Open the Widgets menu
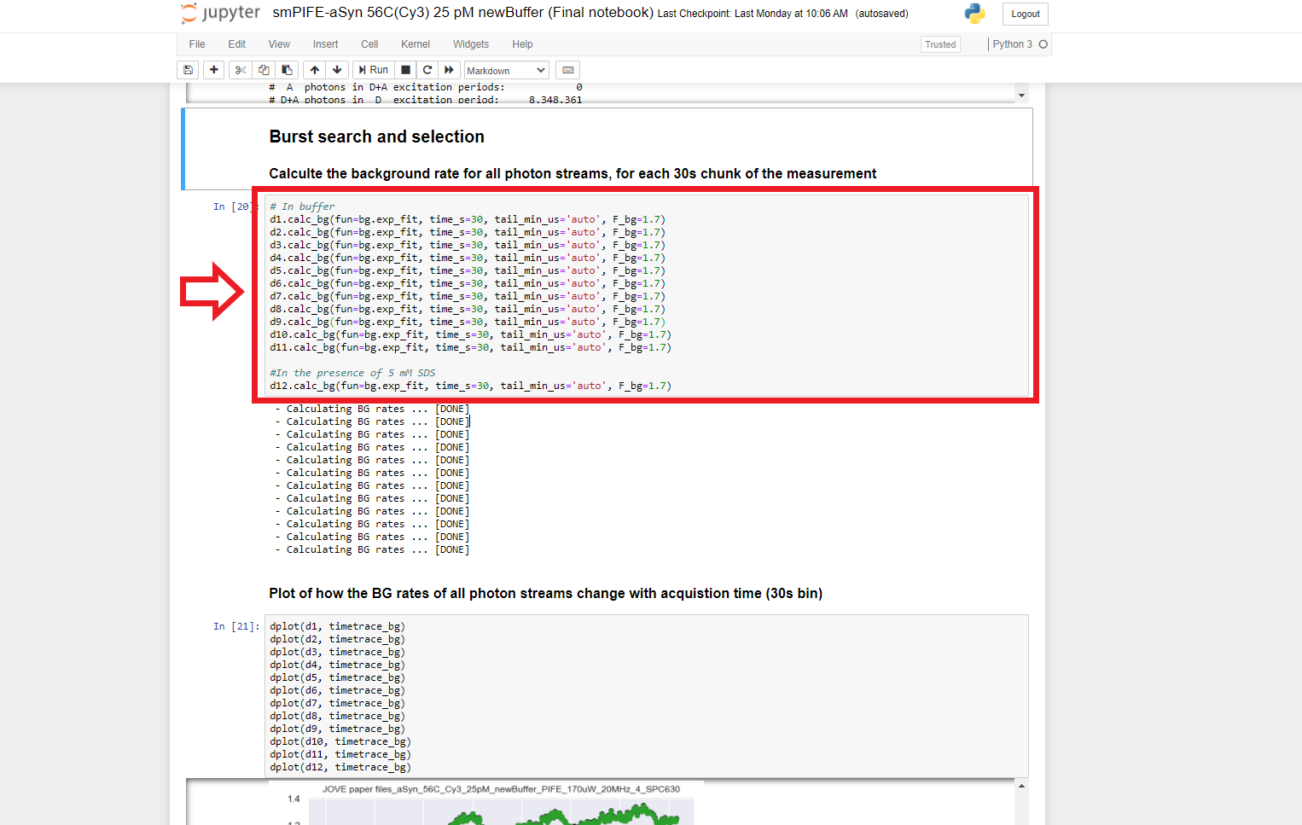The height and width of the screenshot is (825, 1302). click(471, 44)
